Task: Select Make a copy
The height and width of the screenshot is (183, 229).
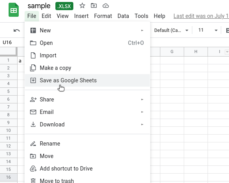Action: pyautogui.click(x=87, y=68)
